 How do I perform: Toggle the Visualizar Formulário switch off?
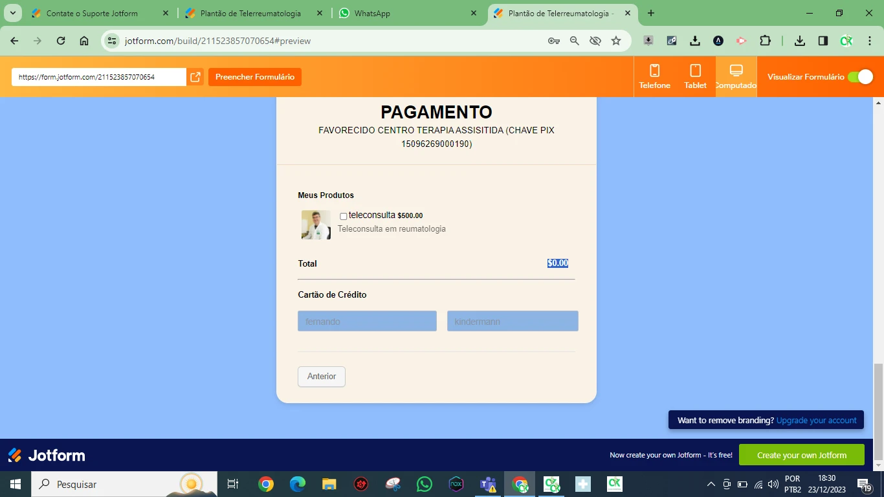(861, 76)
